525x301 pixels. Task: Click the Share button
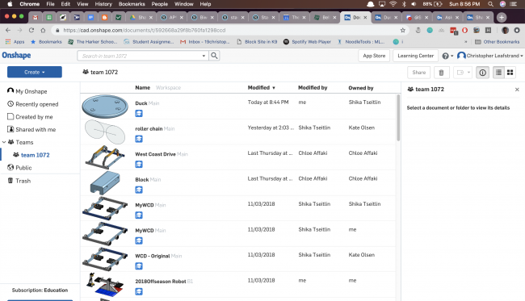coord(419,73)
